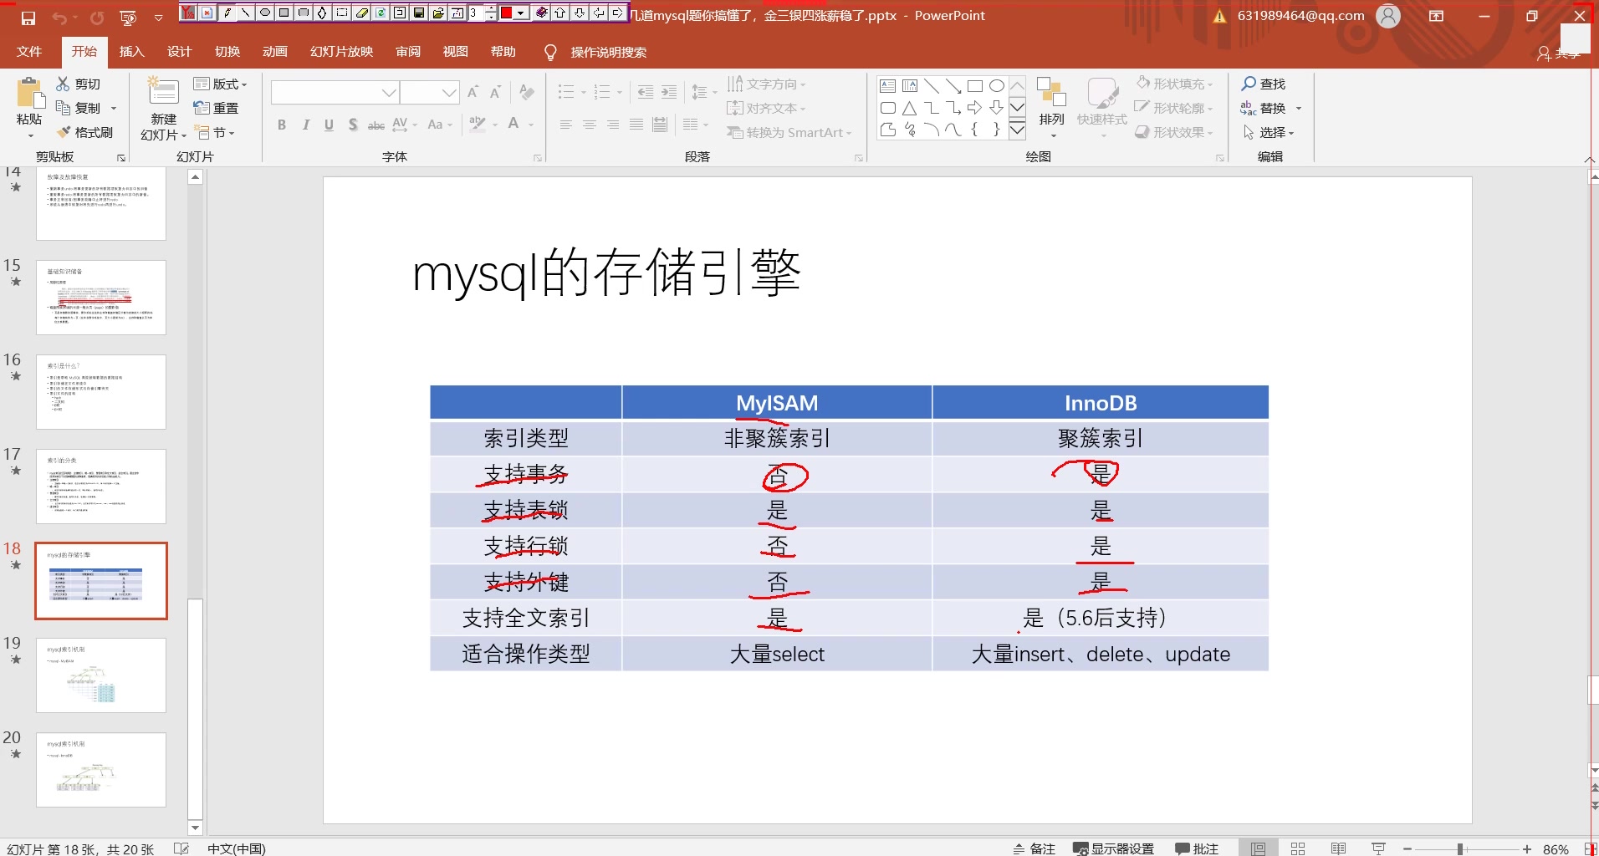Screen dimensions: 1599x856
Task: Switch to the 插入 ribbon tab
Action: point(132,51)
